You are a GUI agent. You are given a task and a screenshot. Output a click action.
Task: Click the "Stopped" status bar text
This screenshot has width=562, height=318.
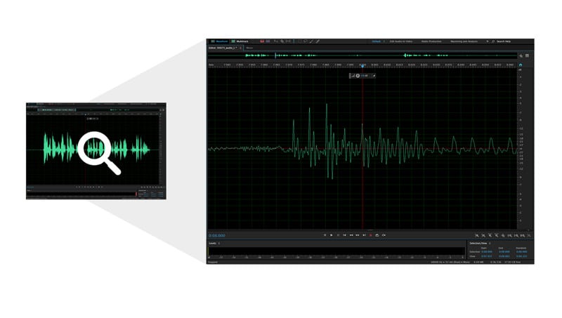[213, 262]
